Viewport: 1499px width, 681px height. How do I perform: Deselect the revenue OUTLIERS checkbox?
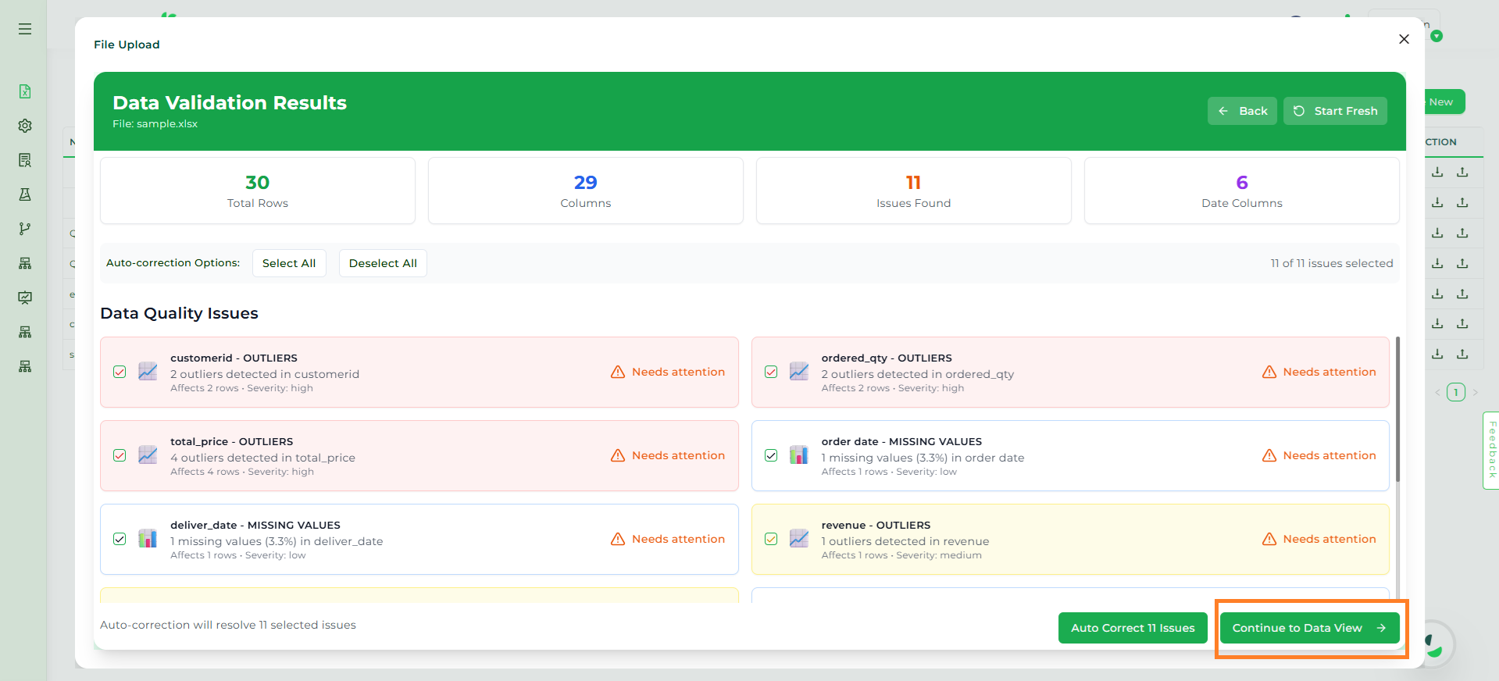tap(771, 539)
